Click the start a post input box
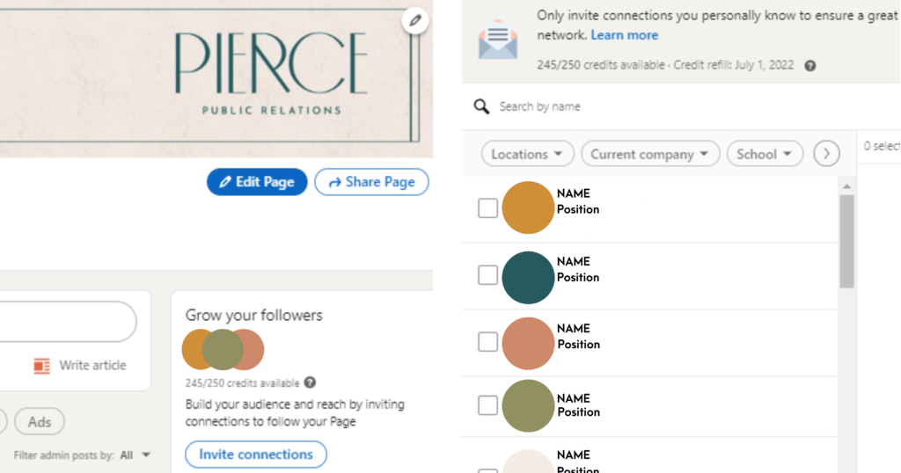Image resolution: width=901 pixels, height=473 pixels. click(x=68, y=322)
